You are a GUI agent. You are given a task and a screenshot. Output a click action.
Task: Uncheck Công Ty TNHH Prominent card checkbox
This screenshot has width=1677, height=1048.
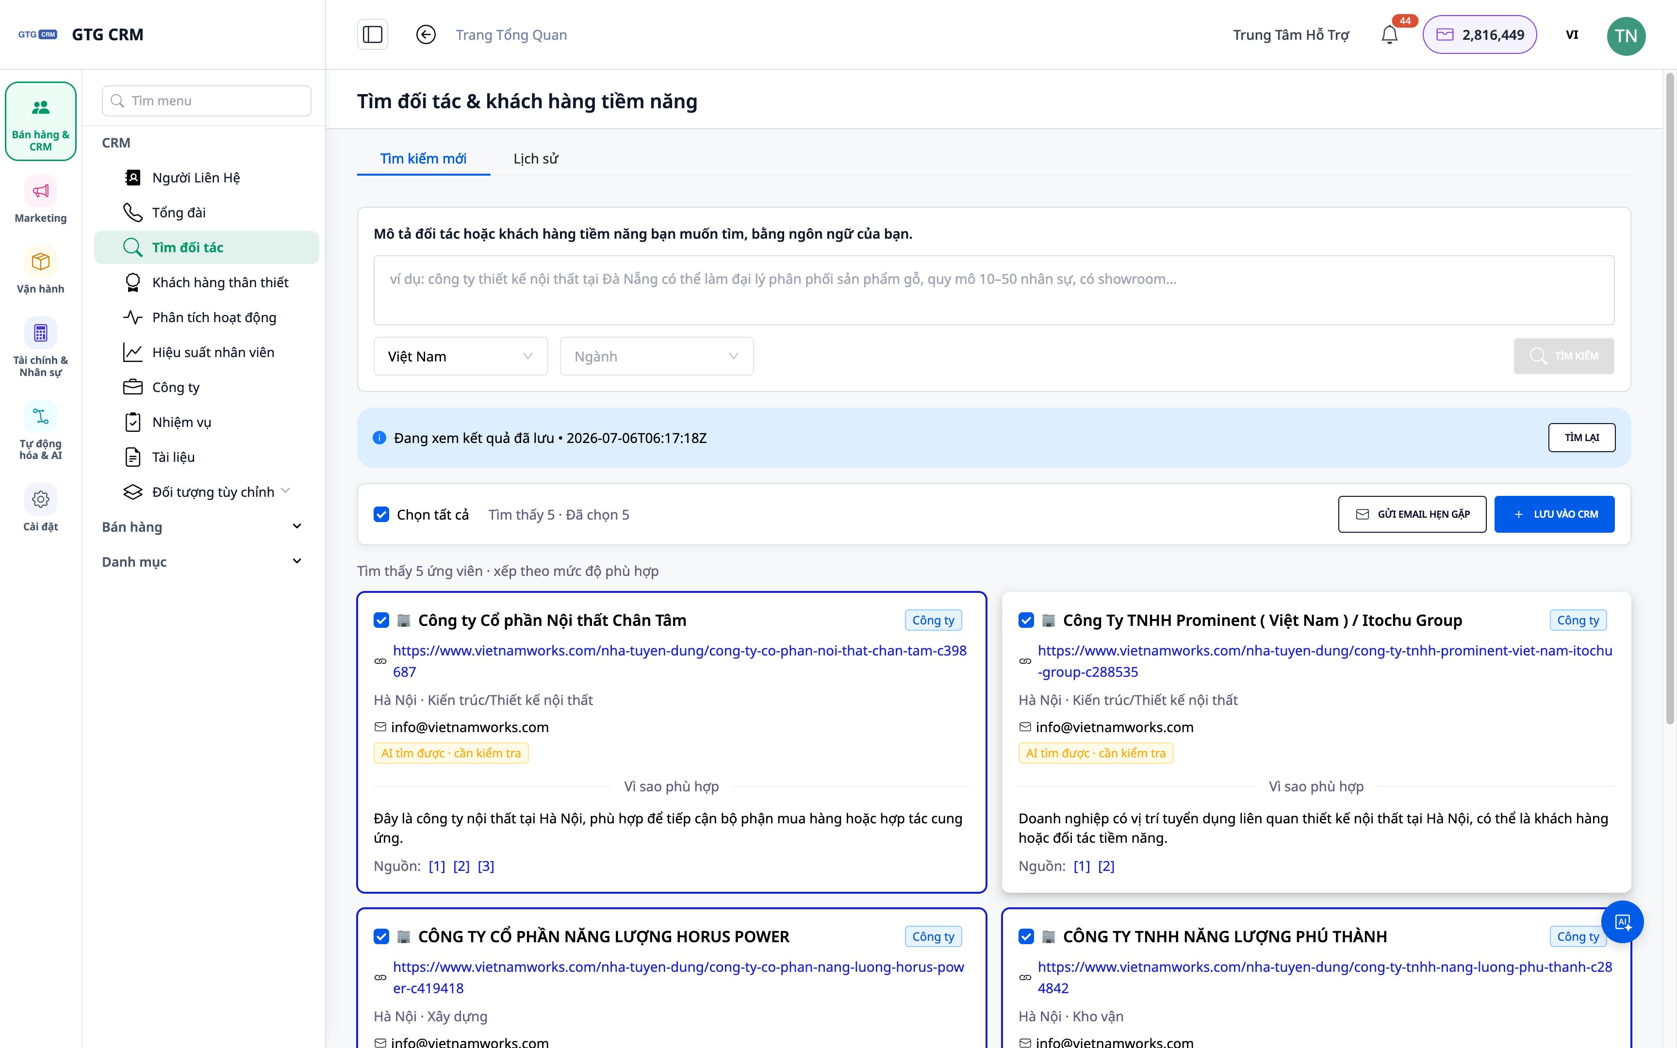point(1026,620)
